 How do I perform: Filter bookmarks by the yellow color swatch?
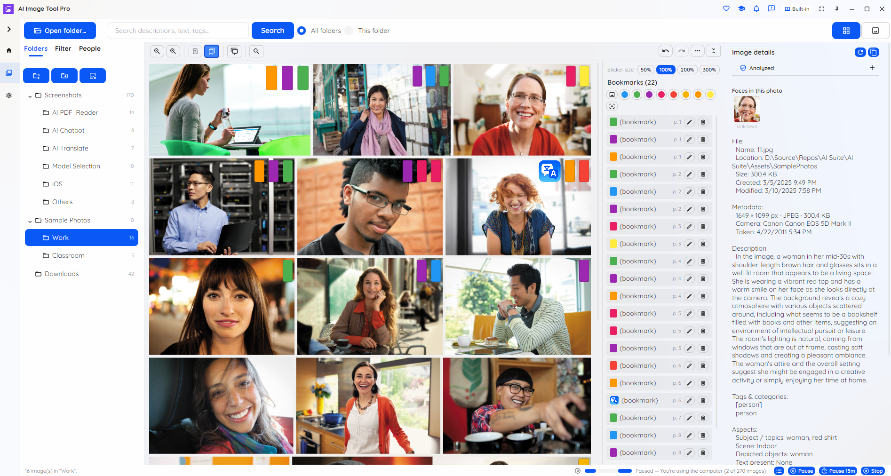pos(710,95)
